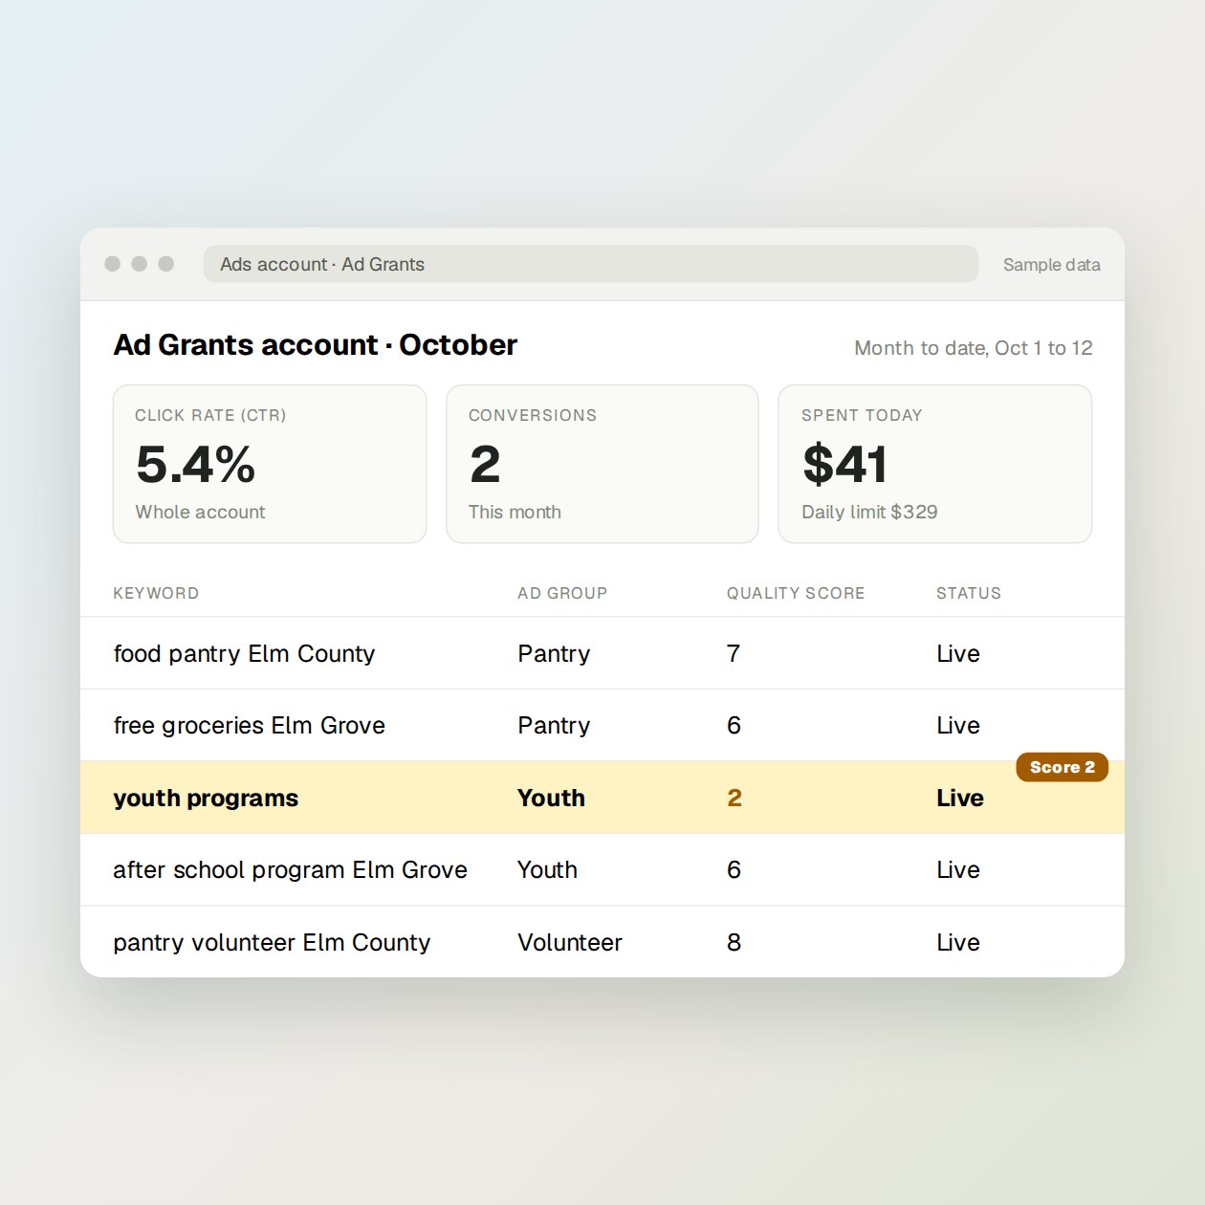The width and height of the screenshot is (1205, 1205).
Task: Click quality score 8 for pantry volunteer
Action: tap(734, 942)
